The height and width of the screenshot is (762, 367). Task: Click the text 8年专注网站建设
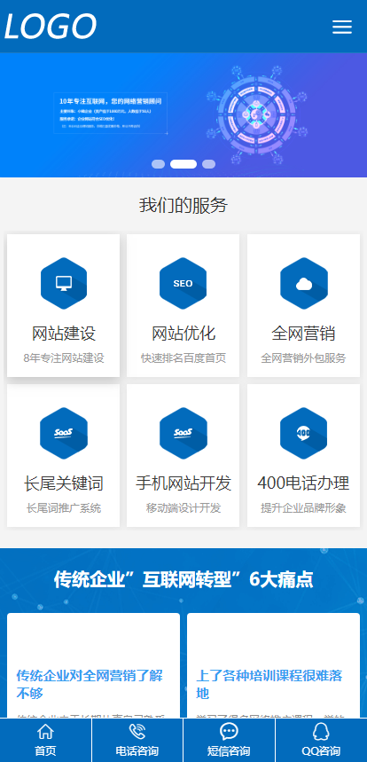pos(64,358)
